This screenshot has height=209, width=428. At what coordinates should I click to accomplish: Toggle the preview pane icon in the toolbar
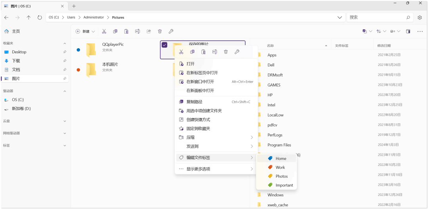point(408,31)
